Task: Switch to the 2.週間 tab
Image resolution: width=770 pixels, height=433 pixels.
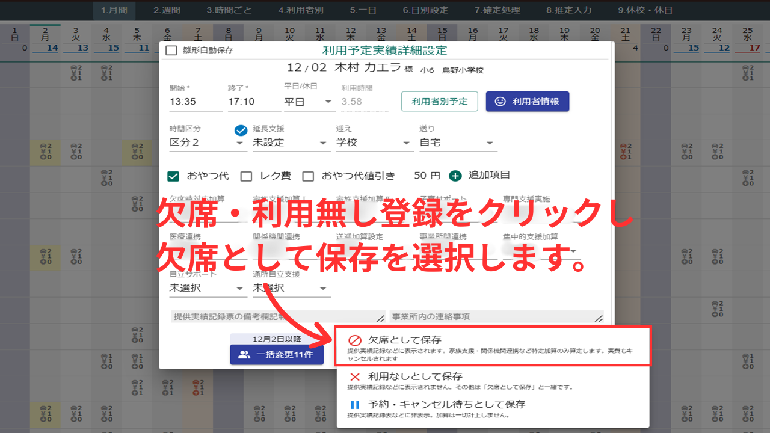Action: 168,10
